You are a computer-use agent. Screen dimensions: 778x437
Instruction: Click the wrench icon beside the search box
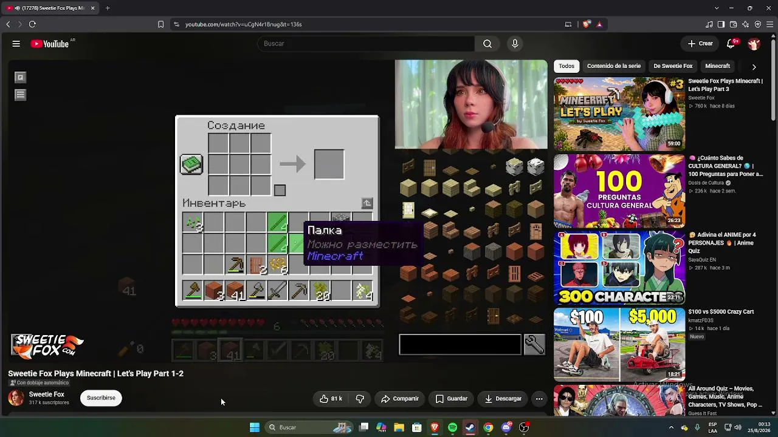534,345
